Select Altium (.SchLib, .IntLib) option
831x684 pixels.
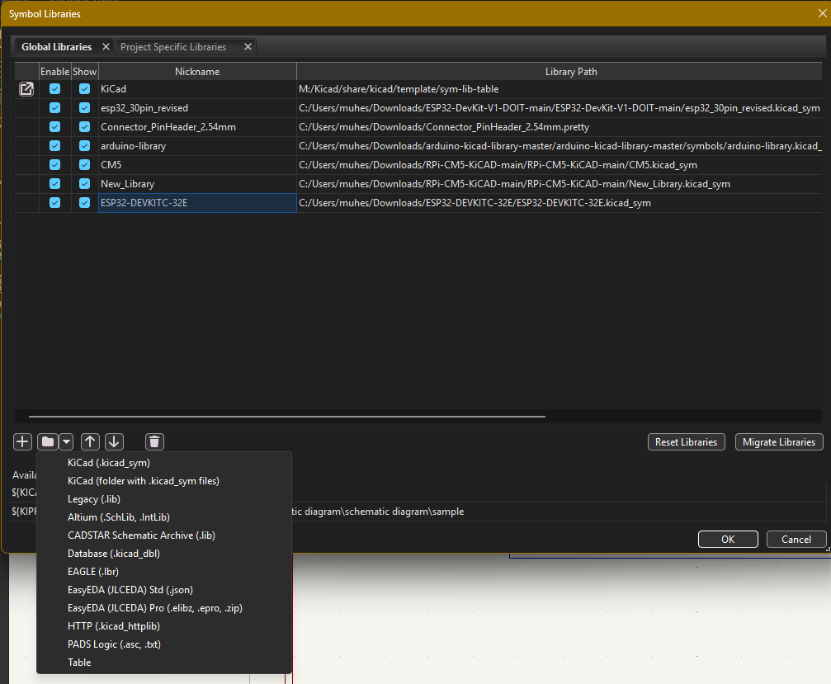point(164,517)
